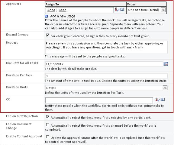Open the Order dropdown arrow
Screen dimensions: 174x145
pos(163,10)
